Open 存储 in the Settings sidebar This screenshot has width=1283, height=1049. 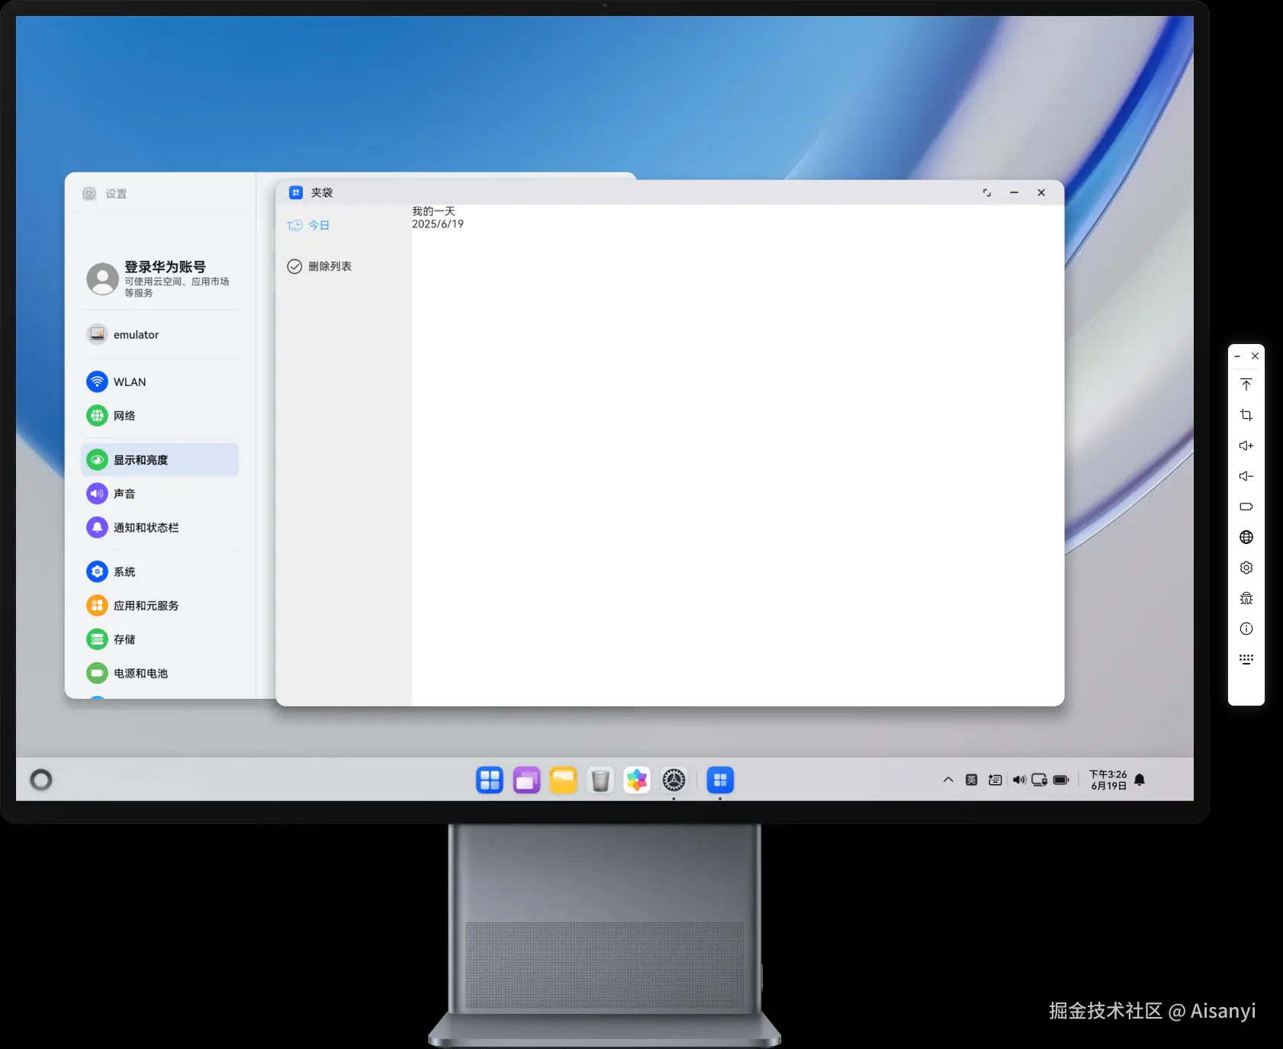click(x=160, y=639)
